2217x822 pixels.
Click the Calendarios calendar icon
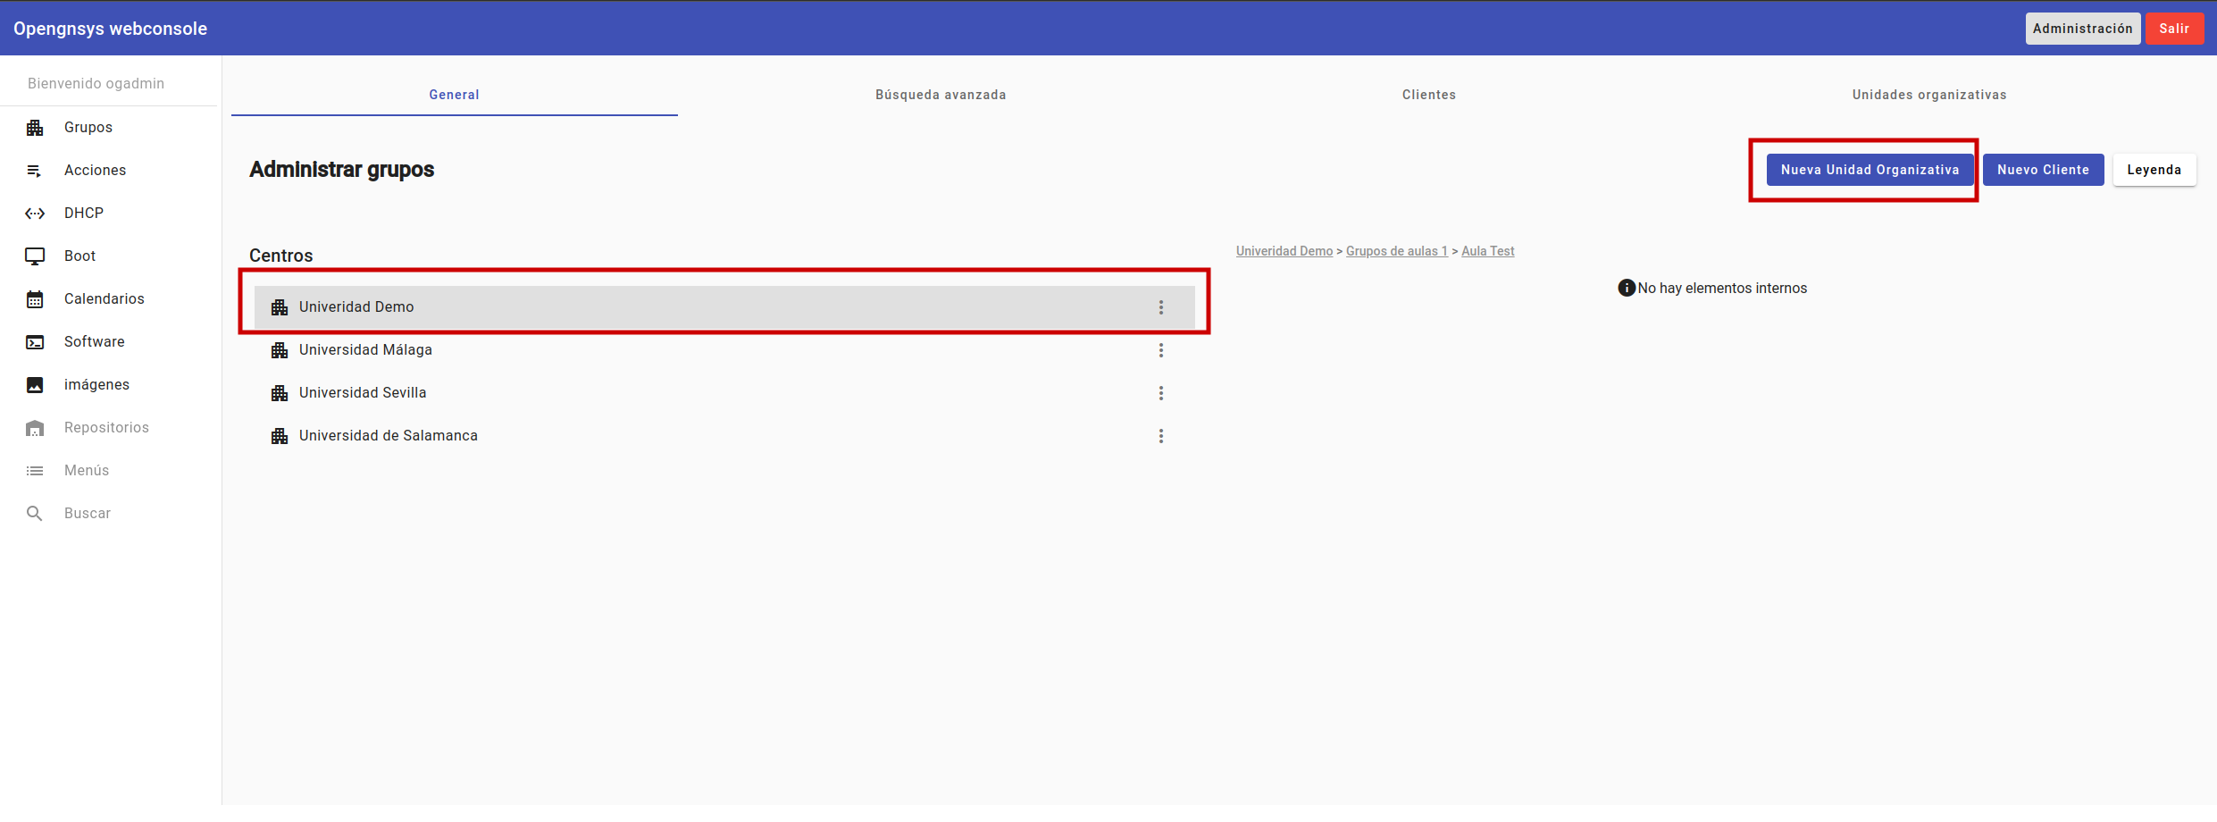35,299
